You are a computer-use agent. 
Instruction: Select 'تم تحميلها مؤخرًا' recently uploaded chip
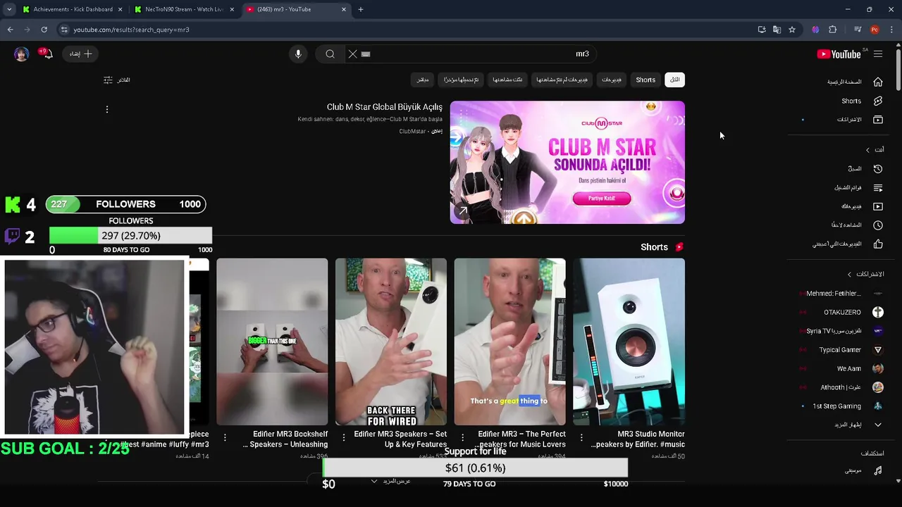[461, 80]
